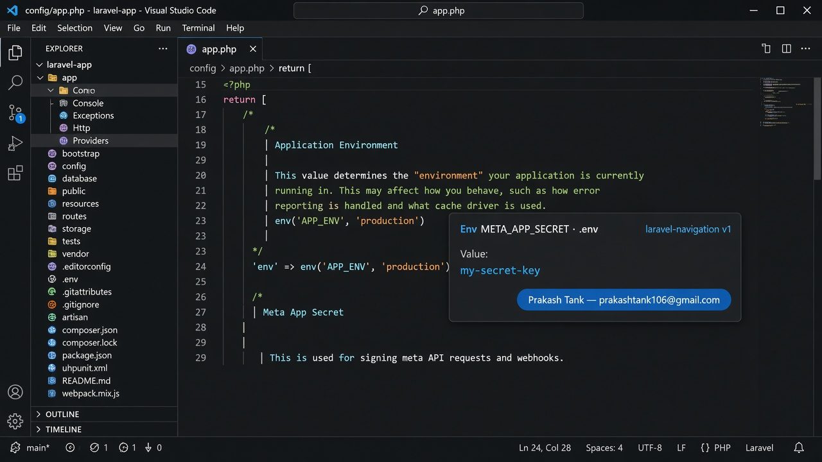Open the Manage gear icon
Image resolution: width=822 pixels, height=462 pixels.
(x=15, y=421)
